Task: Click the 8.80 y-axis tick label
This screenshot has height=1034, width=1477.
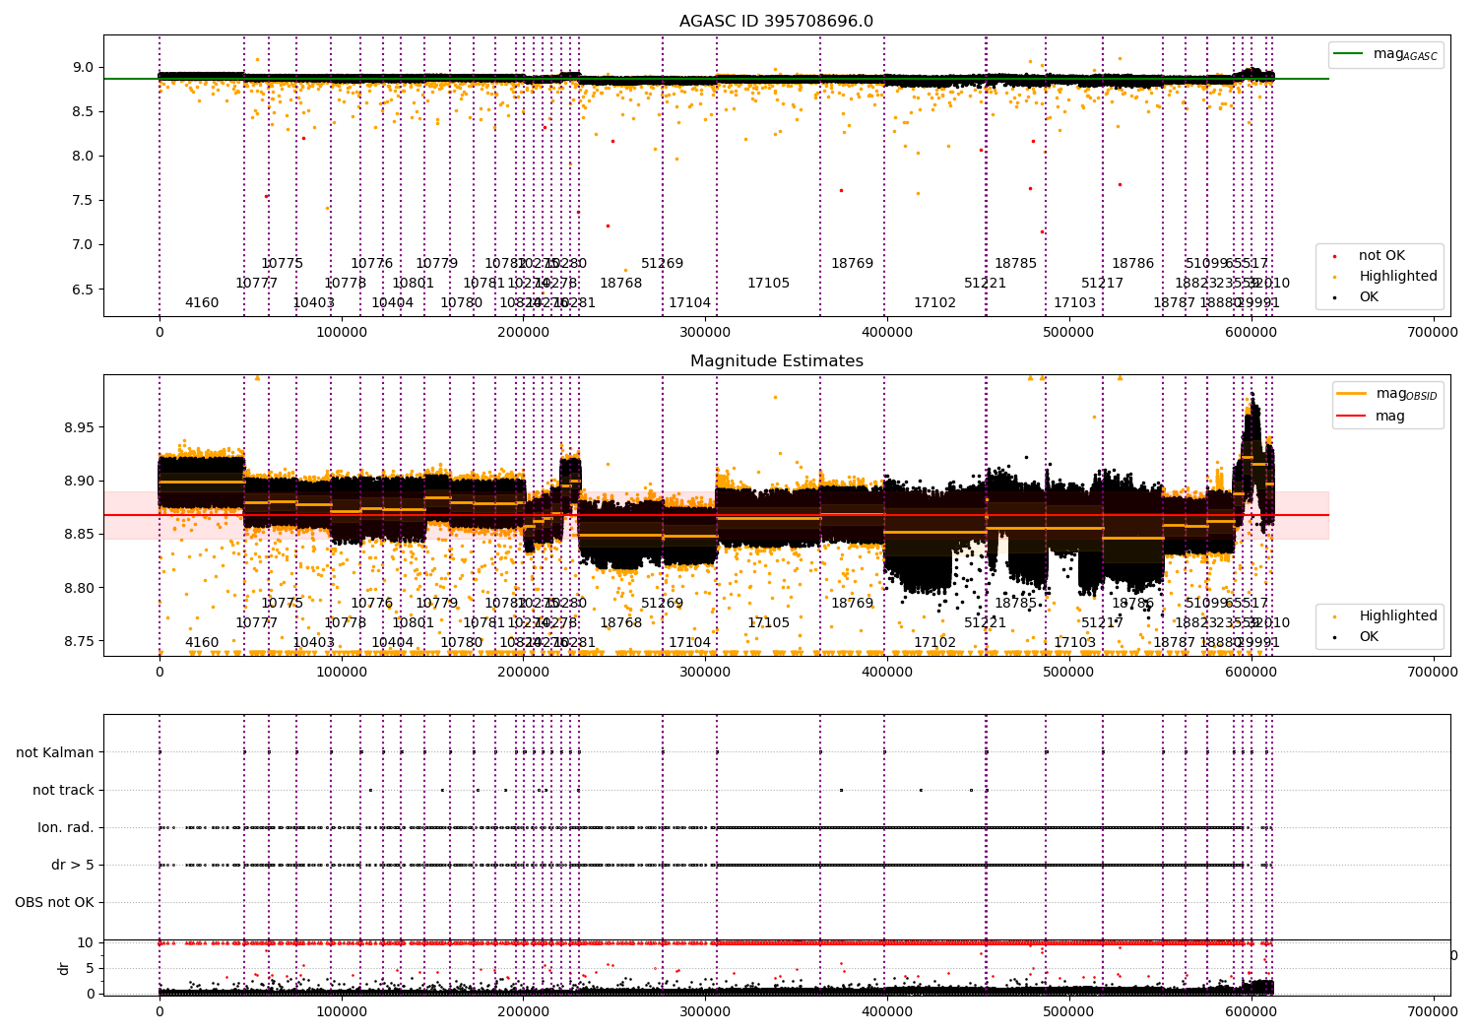Action: pyautogui.click(x=79, y=588)
